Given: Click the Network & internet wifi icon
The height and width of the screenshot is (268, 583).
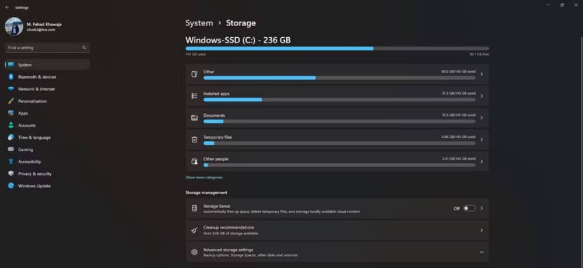Looking at the screenshot, I should click(10, 89).
